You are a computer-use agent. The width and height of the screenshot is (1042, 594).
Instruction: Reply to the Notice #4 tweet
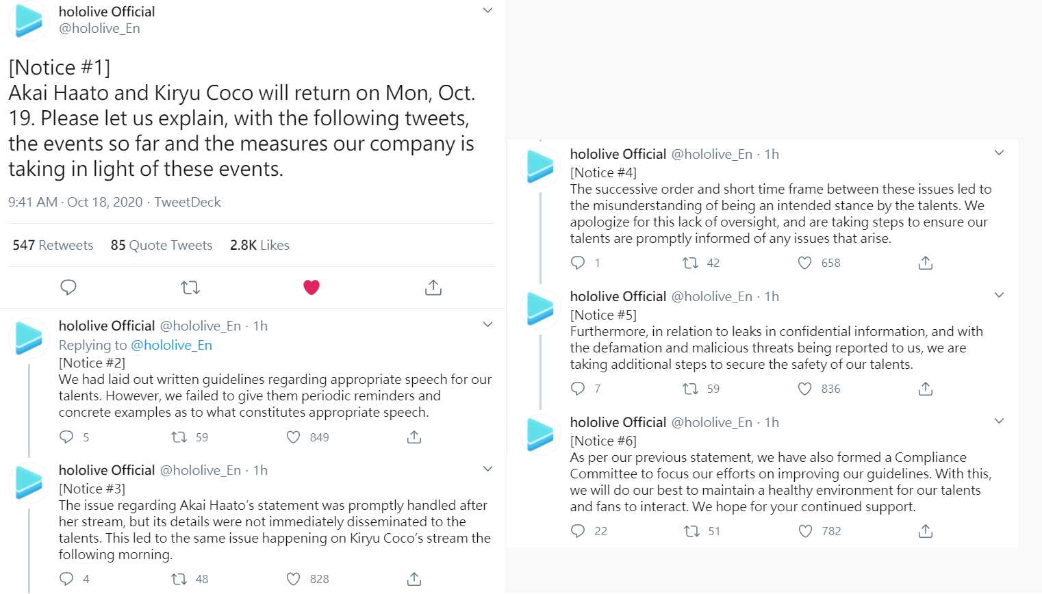[578, 263]
